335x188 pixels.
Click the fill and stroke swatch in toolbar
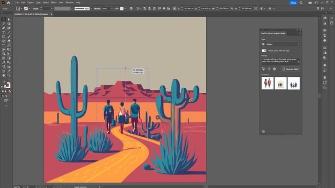pos(7,85)
